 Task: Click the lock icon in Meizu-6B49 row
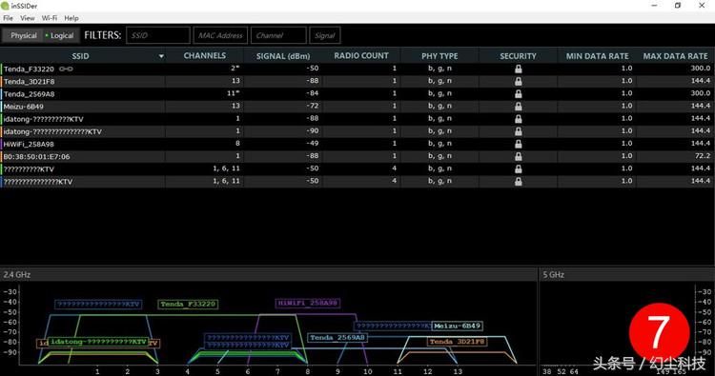click(518, 106)
